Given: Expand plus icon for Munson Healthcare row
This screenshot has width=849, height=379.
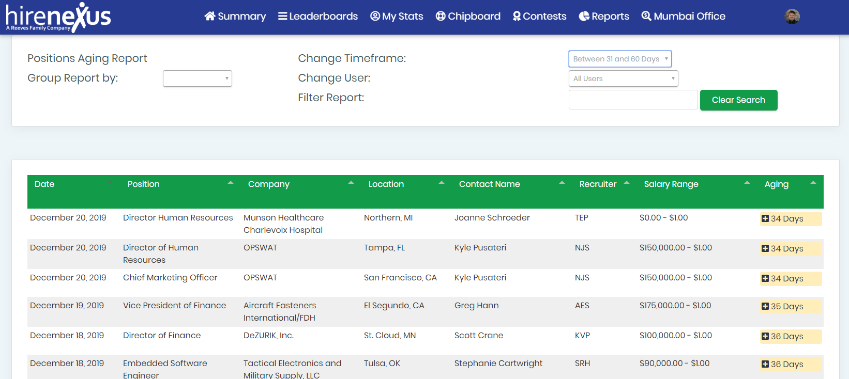Looking at the screenshot, I should [x=765, y=218].
